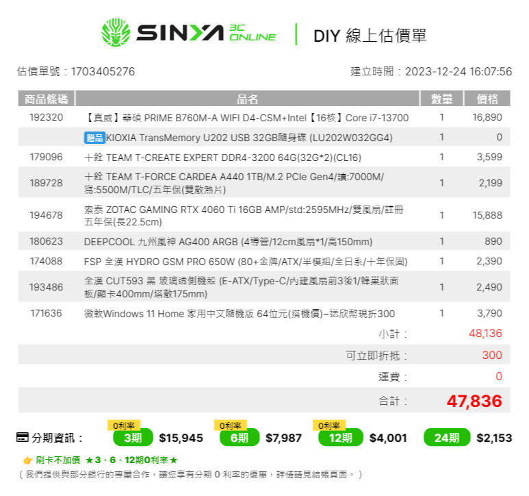Click the price 2,199
529x496 pixels.
(x=490, y=183)
